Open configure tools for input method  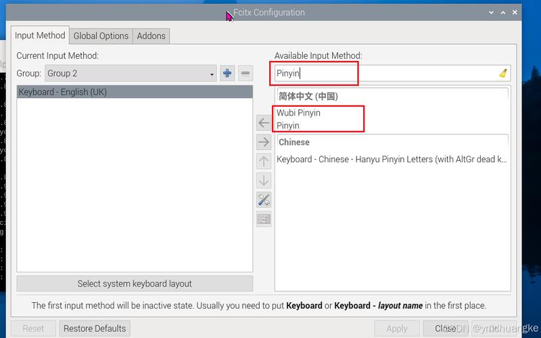[x=264, y=199]
